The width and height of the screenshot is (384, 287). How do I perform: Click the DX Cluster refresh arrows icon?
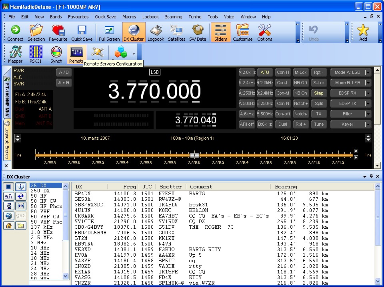(x=21, y=196)
